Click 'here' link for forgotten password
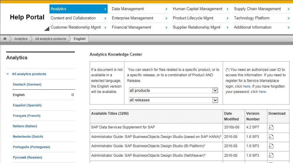The image size is (293, 163). coord(262,92)
